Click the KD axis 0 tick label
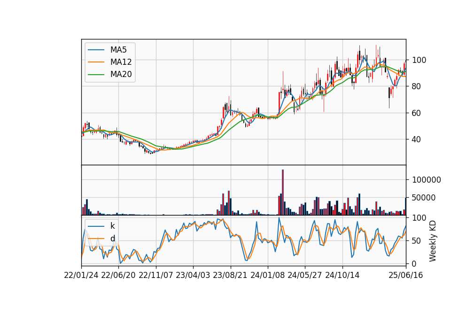The width and height of the screenshot is (451, 324). pyautogui.click(x=414, y=263)
